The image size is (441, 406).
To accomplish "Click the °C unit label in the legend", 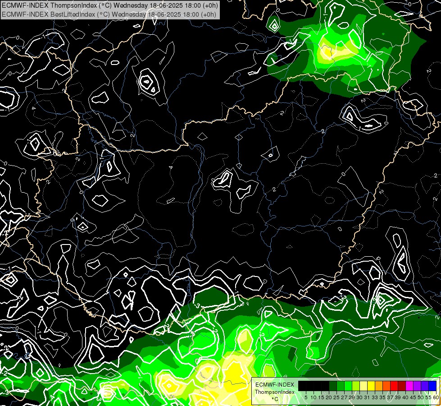I will [x=275, y=399].
